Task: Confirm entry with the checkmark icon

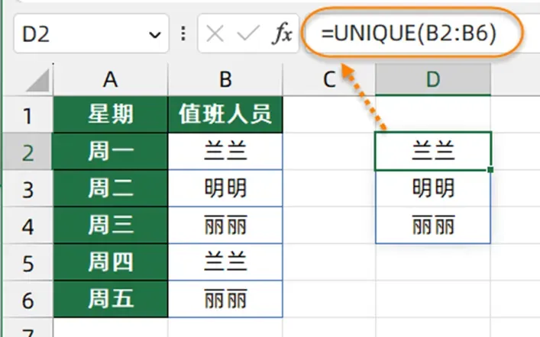Action: pos(248,34)
